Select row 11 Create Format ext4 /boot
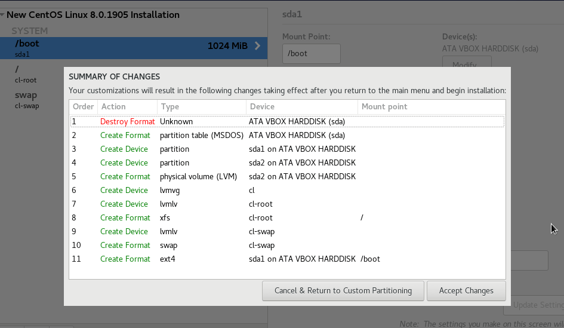564x328 pixels. (x=288, y=259)
